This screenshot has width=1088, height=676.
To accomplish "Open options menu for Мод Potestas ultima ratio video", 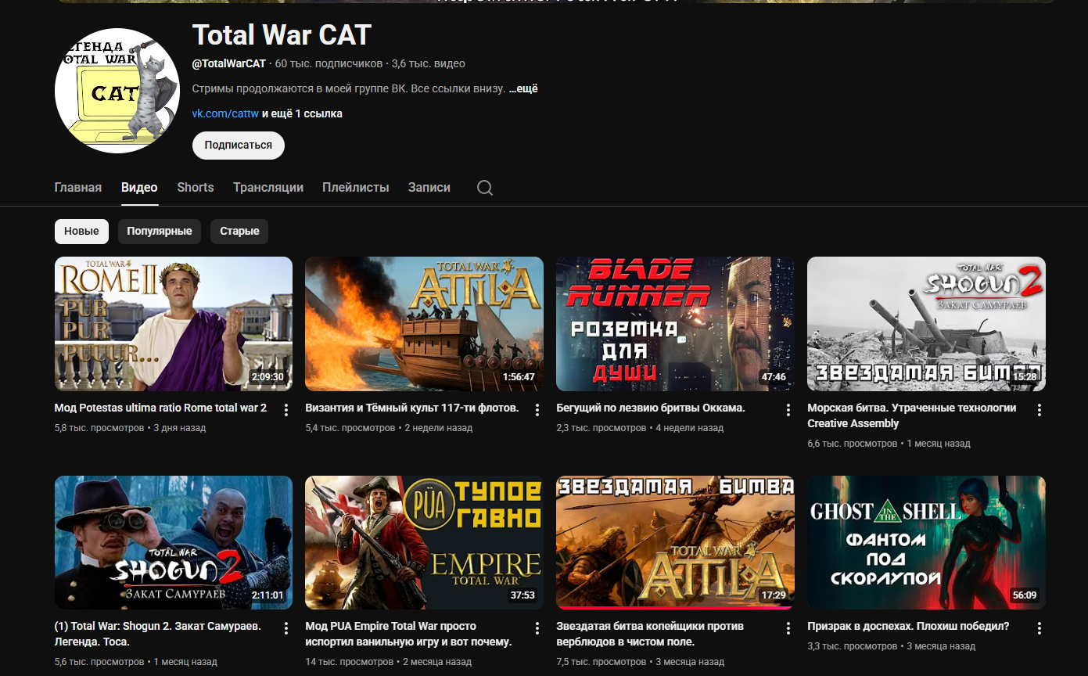I will click(286, 410).
